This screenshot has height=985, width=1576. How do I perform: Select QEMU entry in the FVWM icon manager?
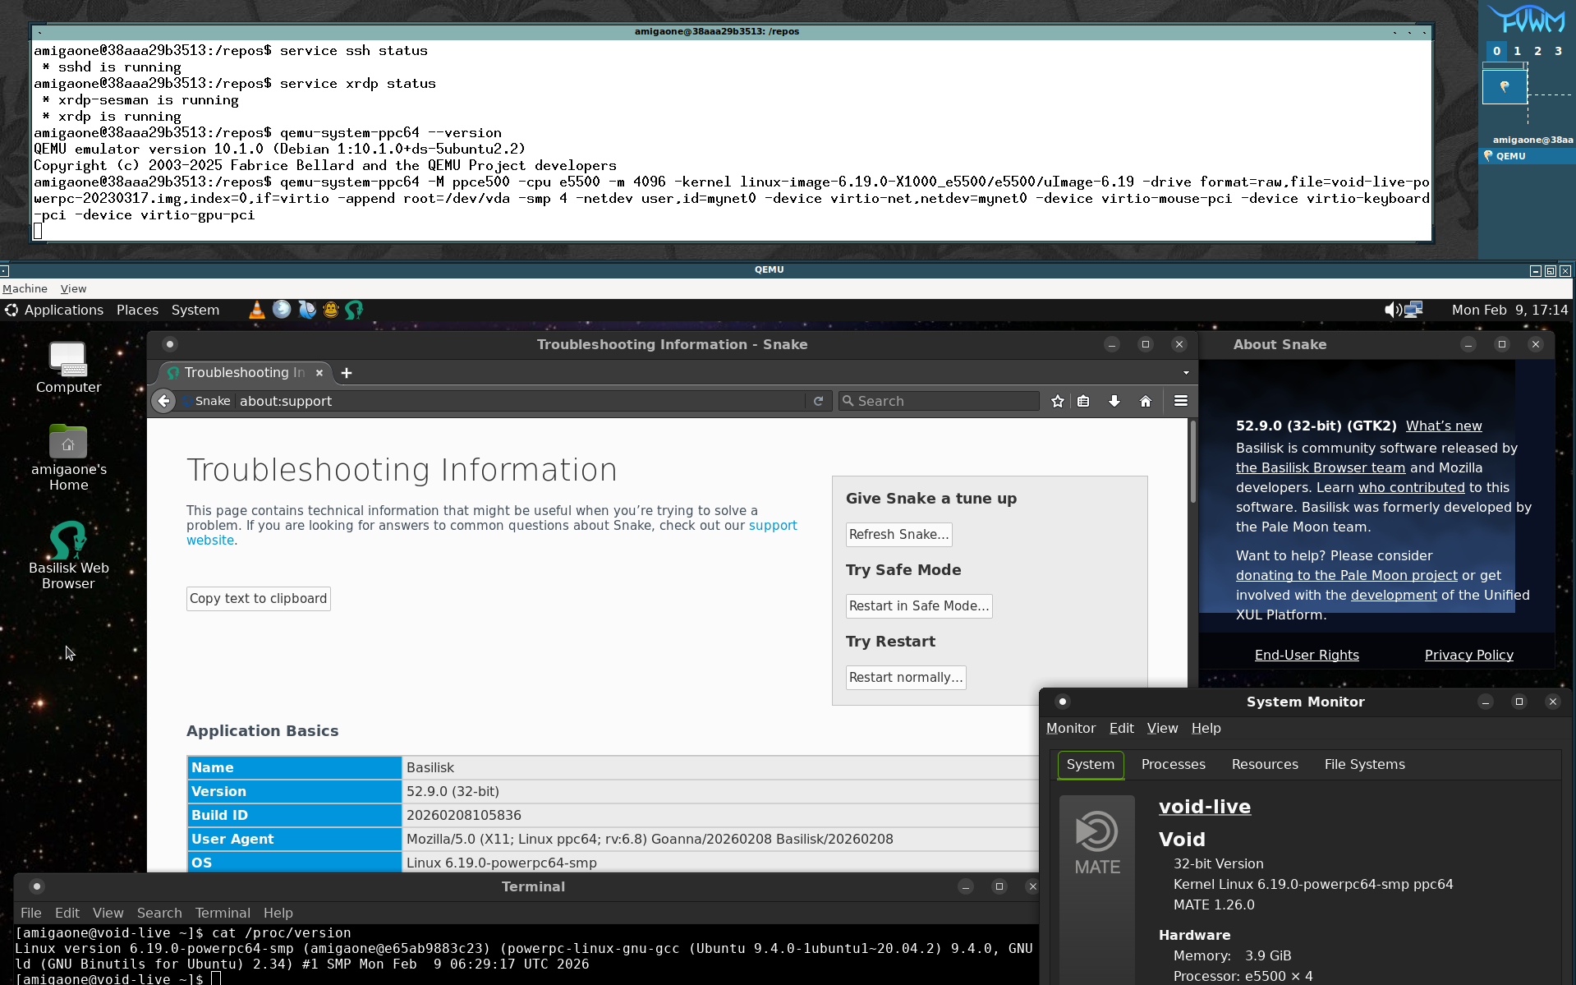click(x=1527, y=156)
